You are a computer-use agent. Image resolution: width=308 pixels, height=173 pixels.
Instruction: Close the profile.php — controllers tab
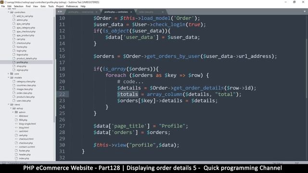[x=131, y=12]
